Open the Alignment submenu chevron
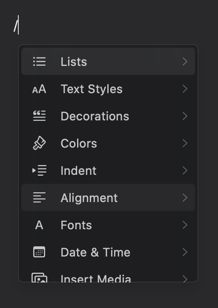The height and width of the screenshot is (308, 218). 185,198
